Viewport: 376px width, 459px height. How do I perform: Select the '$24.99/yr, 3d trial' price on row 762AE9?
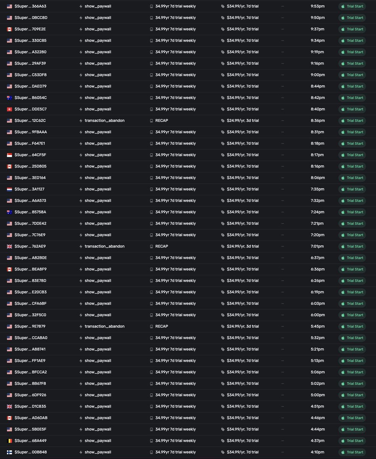tap(243, 246)
